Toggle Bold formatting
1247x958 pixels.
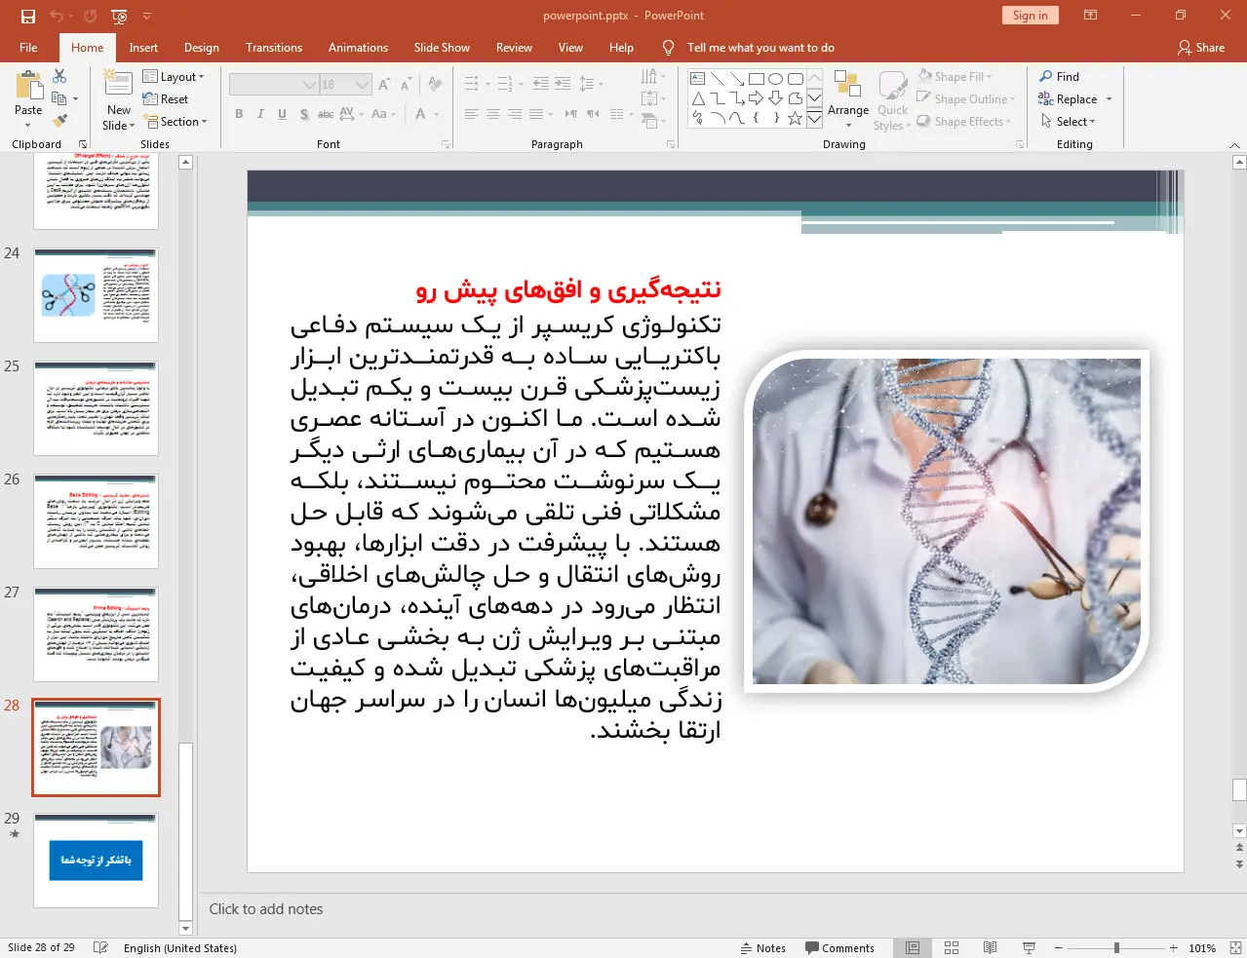point(239,114)
